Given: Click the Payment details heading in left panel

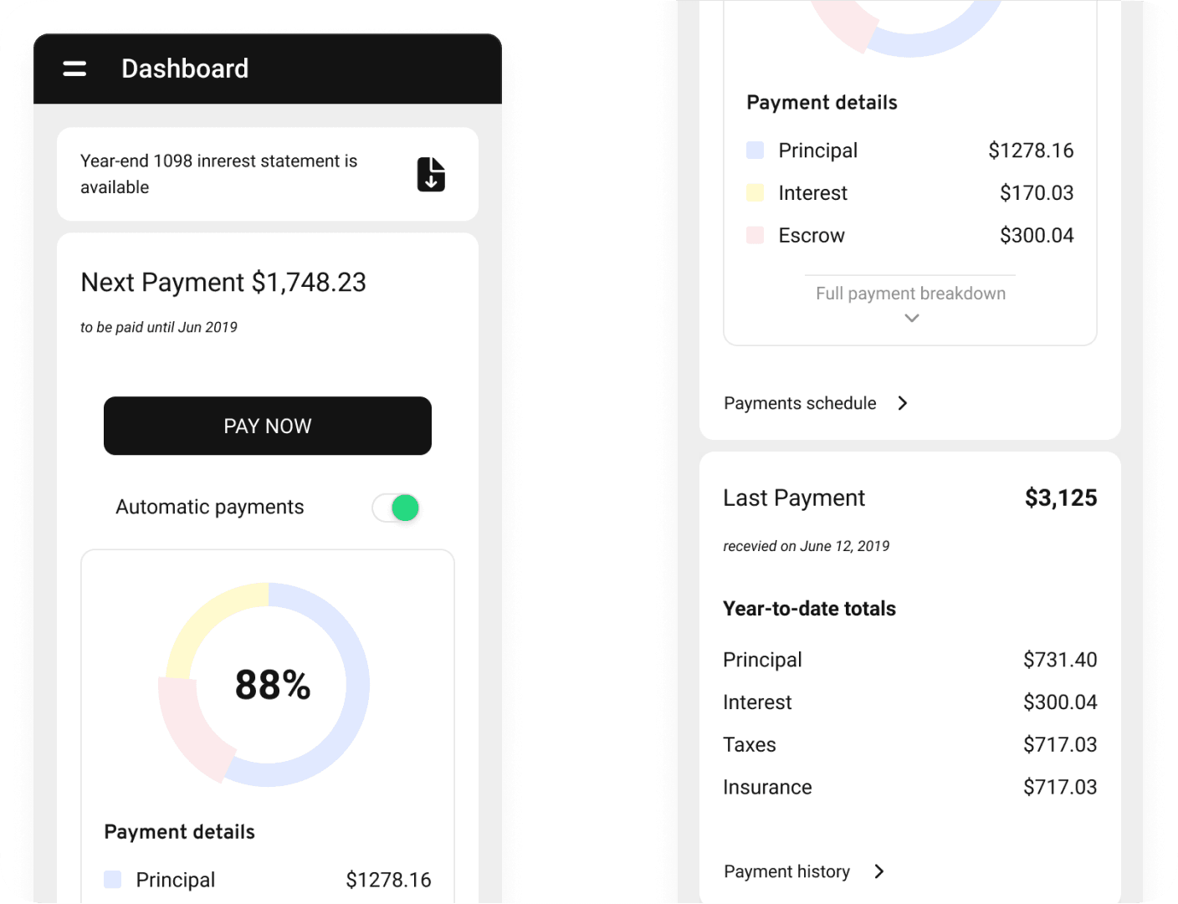Looking at the screenshot, I should [x=179, y=832].
